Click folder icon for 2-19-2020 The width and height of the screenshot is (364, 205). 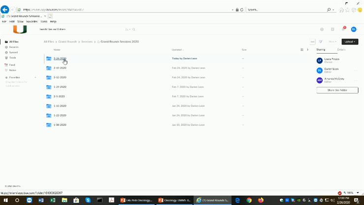pyautogui.click(x=49, y=68)
